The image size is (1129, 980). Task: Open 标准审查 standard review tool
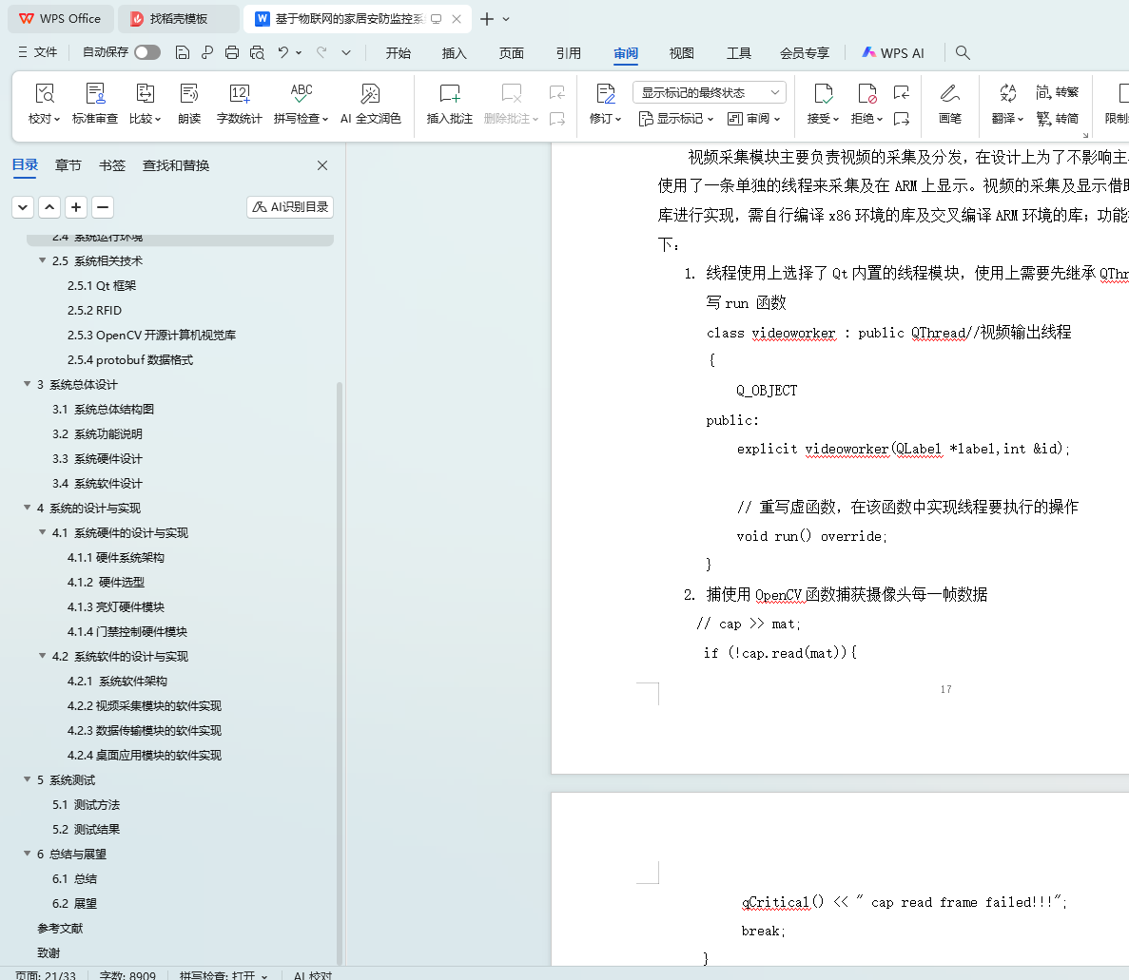(x=95, y=94)
